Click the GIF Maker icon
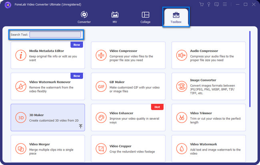 point(101,87)
